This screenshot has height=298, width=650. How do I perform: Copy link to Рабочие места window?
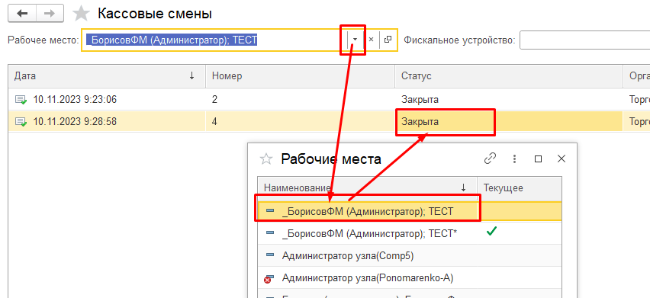point(490,159)
